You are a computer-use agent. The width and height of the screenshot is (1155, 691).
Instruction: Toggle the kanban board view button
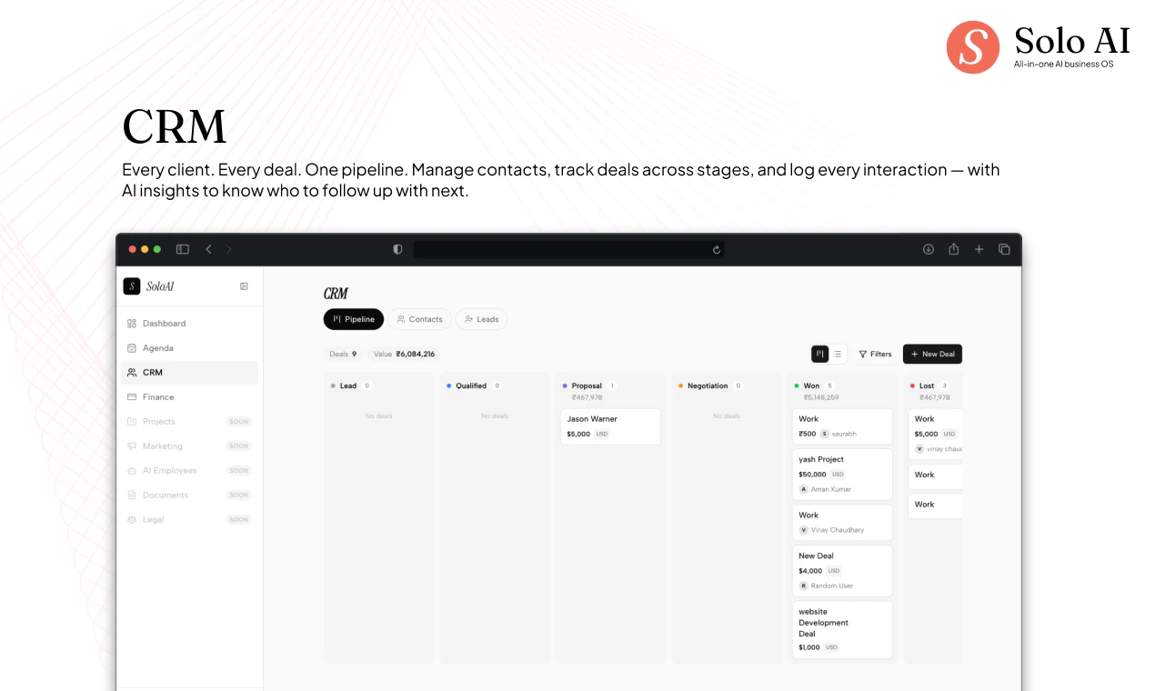818,354
